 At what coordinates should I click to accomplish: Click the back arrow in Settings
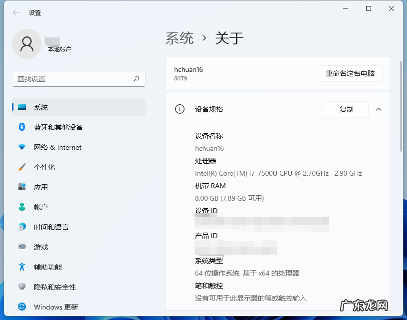[16, 12]
